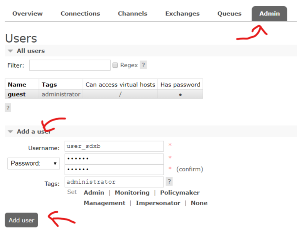Enable the Regex filter checkbox
The width and height of the screenshot is (297, 229).
(115, 65)
